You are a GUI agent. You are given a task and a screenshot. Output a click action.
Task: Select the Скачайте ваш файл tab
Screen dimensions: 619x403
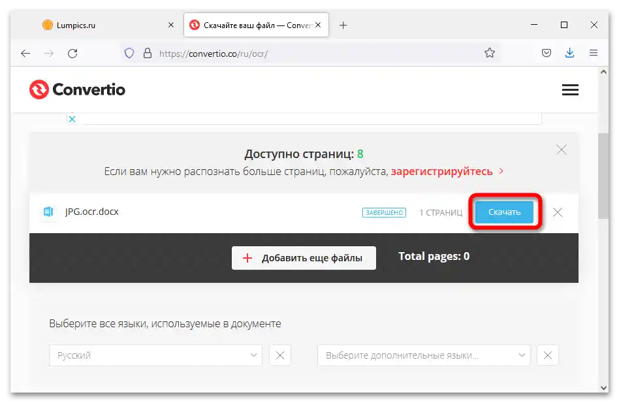click(x=256, y=25)
